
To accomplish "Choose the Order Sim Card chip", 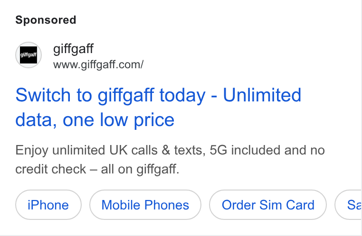I will pos(268,205).
